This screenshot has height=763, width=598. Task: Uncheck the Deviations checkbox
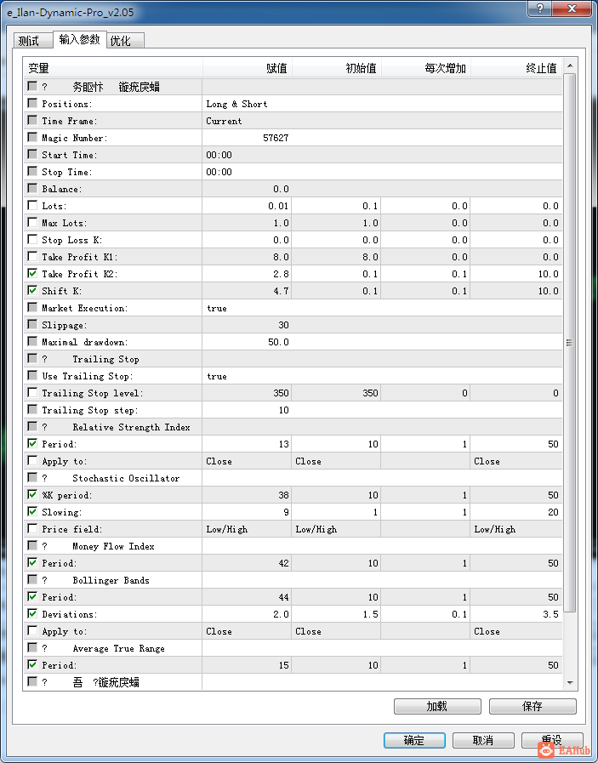[x=32, y=613]
